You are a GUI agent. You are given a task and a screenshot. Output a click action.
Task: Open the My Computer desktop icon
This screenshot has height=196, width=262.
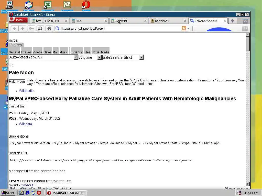[9, 6]
